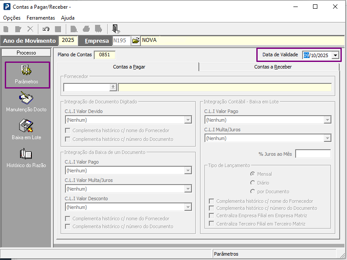The image size is (347, 260).
Task: Click the exit door toolbar icon
Action: tap(116, 29)
